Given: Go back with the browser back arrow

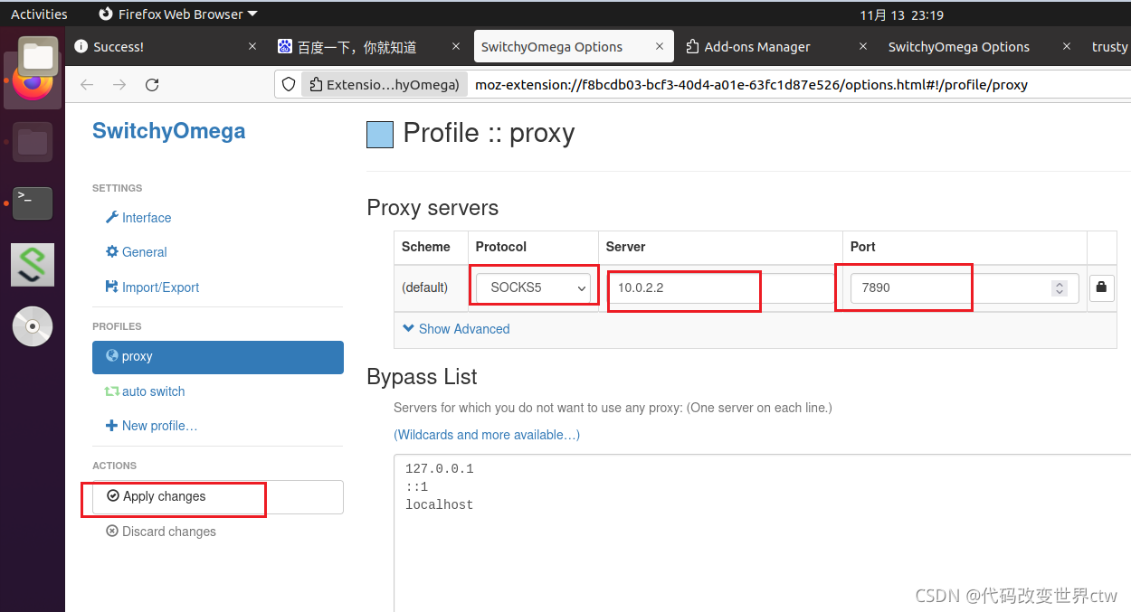Looking at the screenshot, I should [x=87, y=85].
